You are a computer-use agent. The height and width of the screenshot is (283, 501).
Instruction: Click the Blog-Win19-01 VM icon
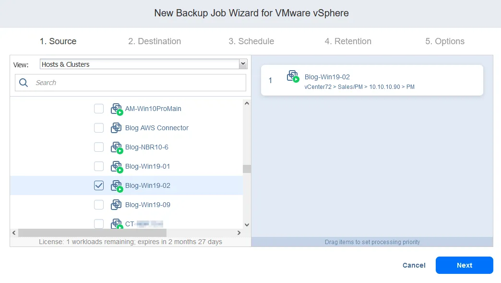(x=117, y=167)
